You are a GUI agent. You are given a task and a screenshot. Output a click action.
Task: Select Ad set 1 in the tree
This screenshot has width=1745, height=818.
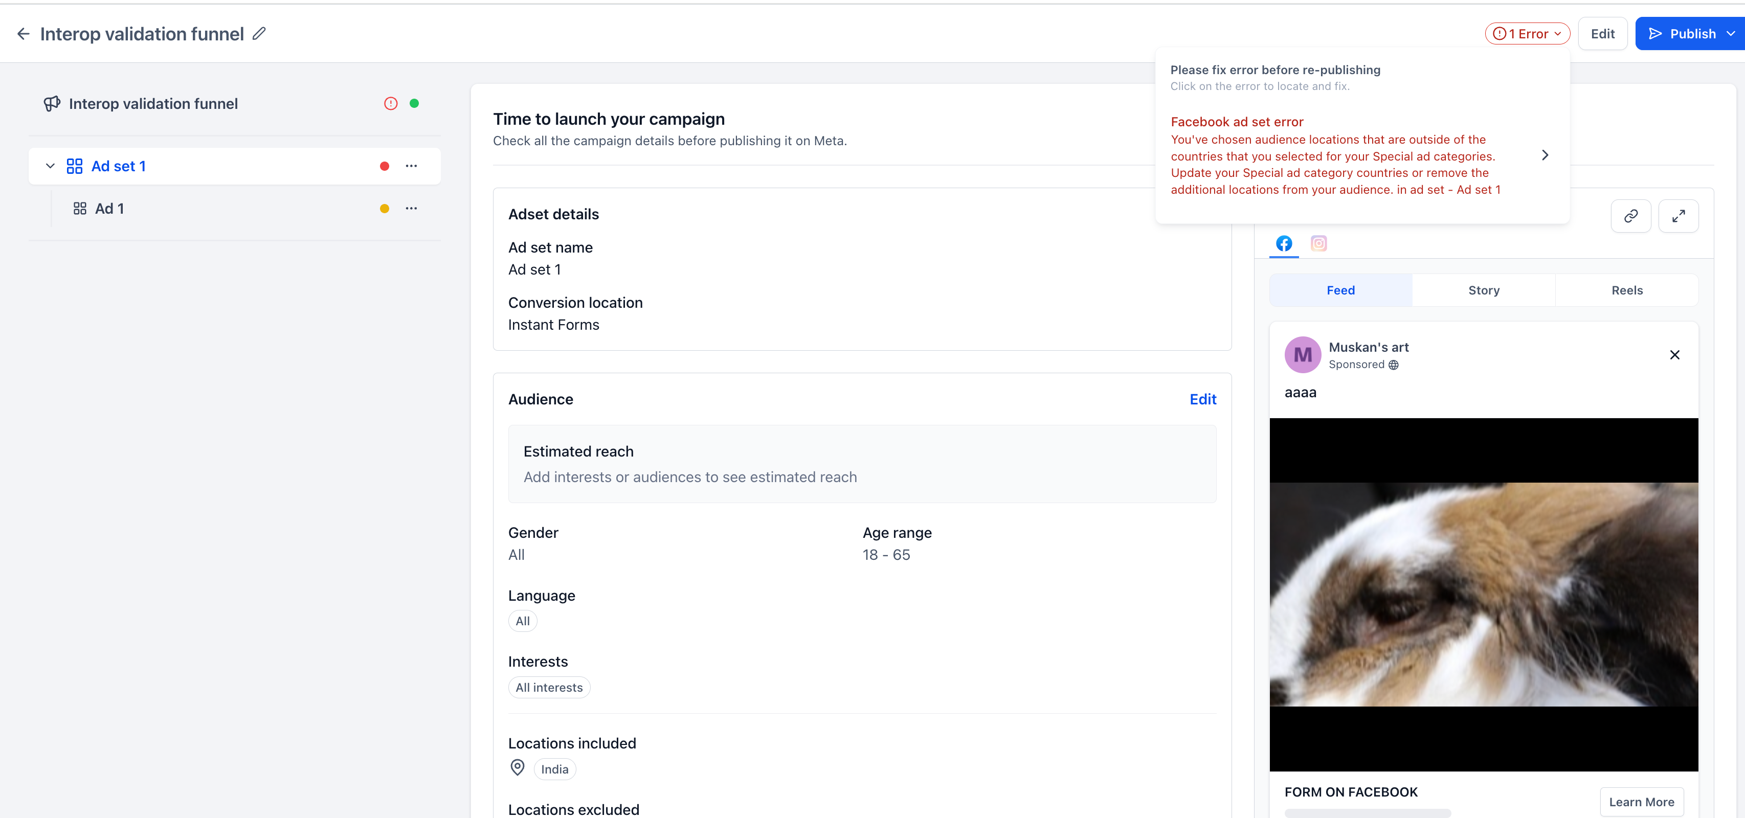[x=119, y=167]
